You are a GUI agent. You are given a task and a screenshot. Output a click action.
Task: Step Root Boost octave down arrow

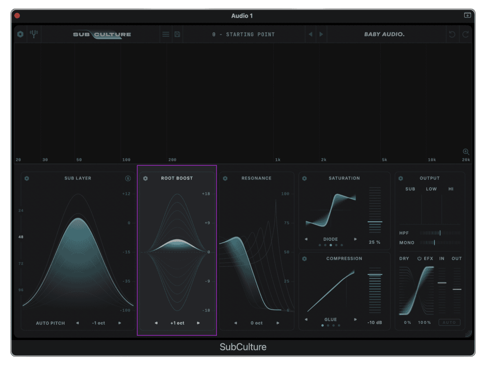[x=156, y=323]
